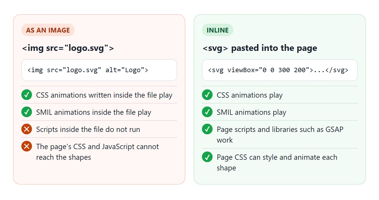Image resolution: width=379 pixels, height=200 pixels.
Task: Click the green 'INLINE' badge
Action: point(218,30)
